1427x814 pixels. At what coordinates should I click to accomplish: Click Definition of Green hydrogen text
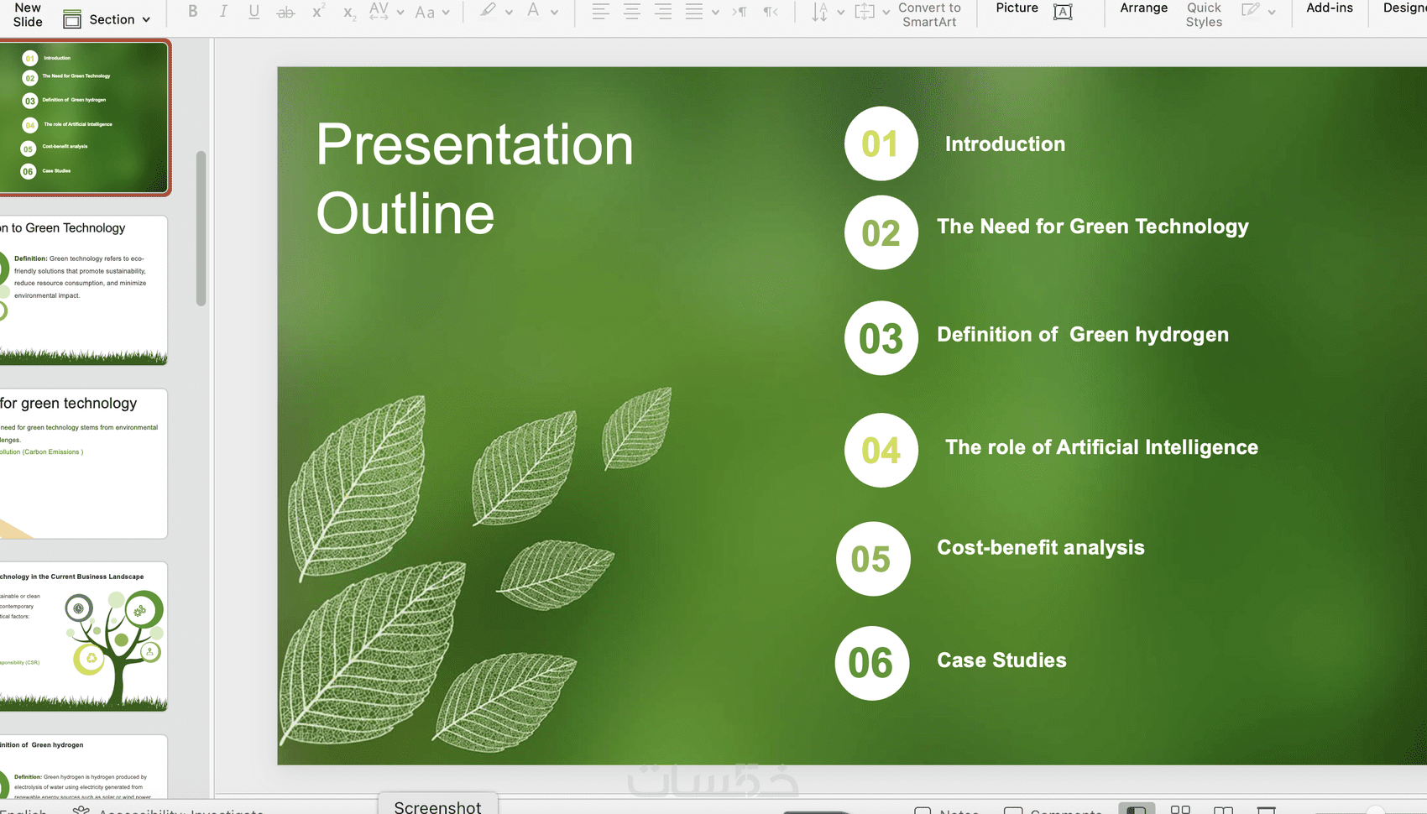click(x=1083, y=335)
